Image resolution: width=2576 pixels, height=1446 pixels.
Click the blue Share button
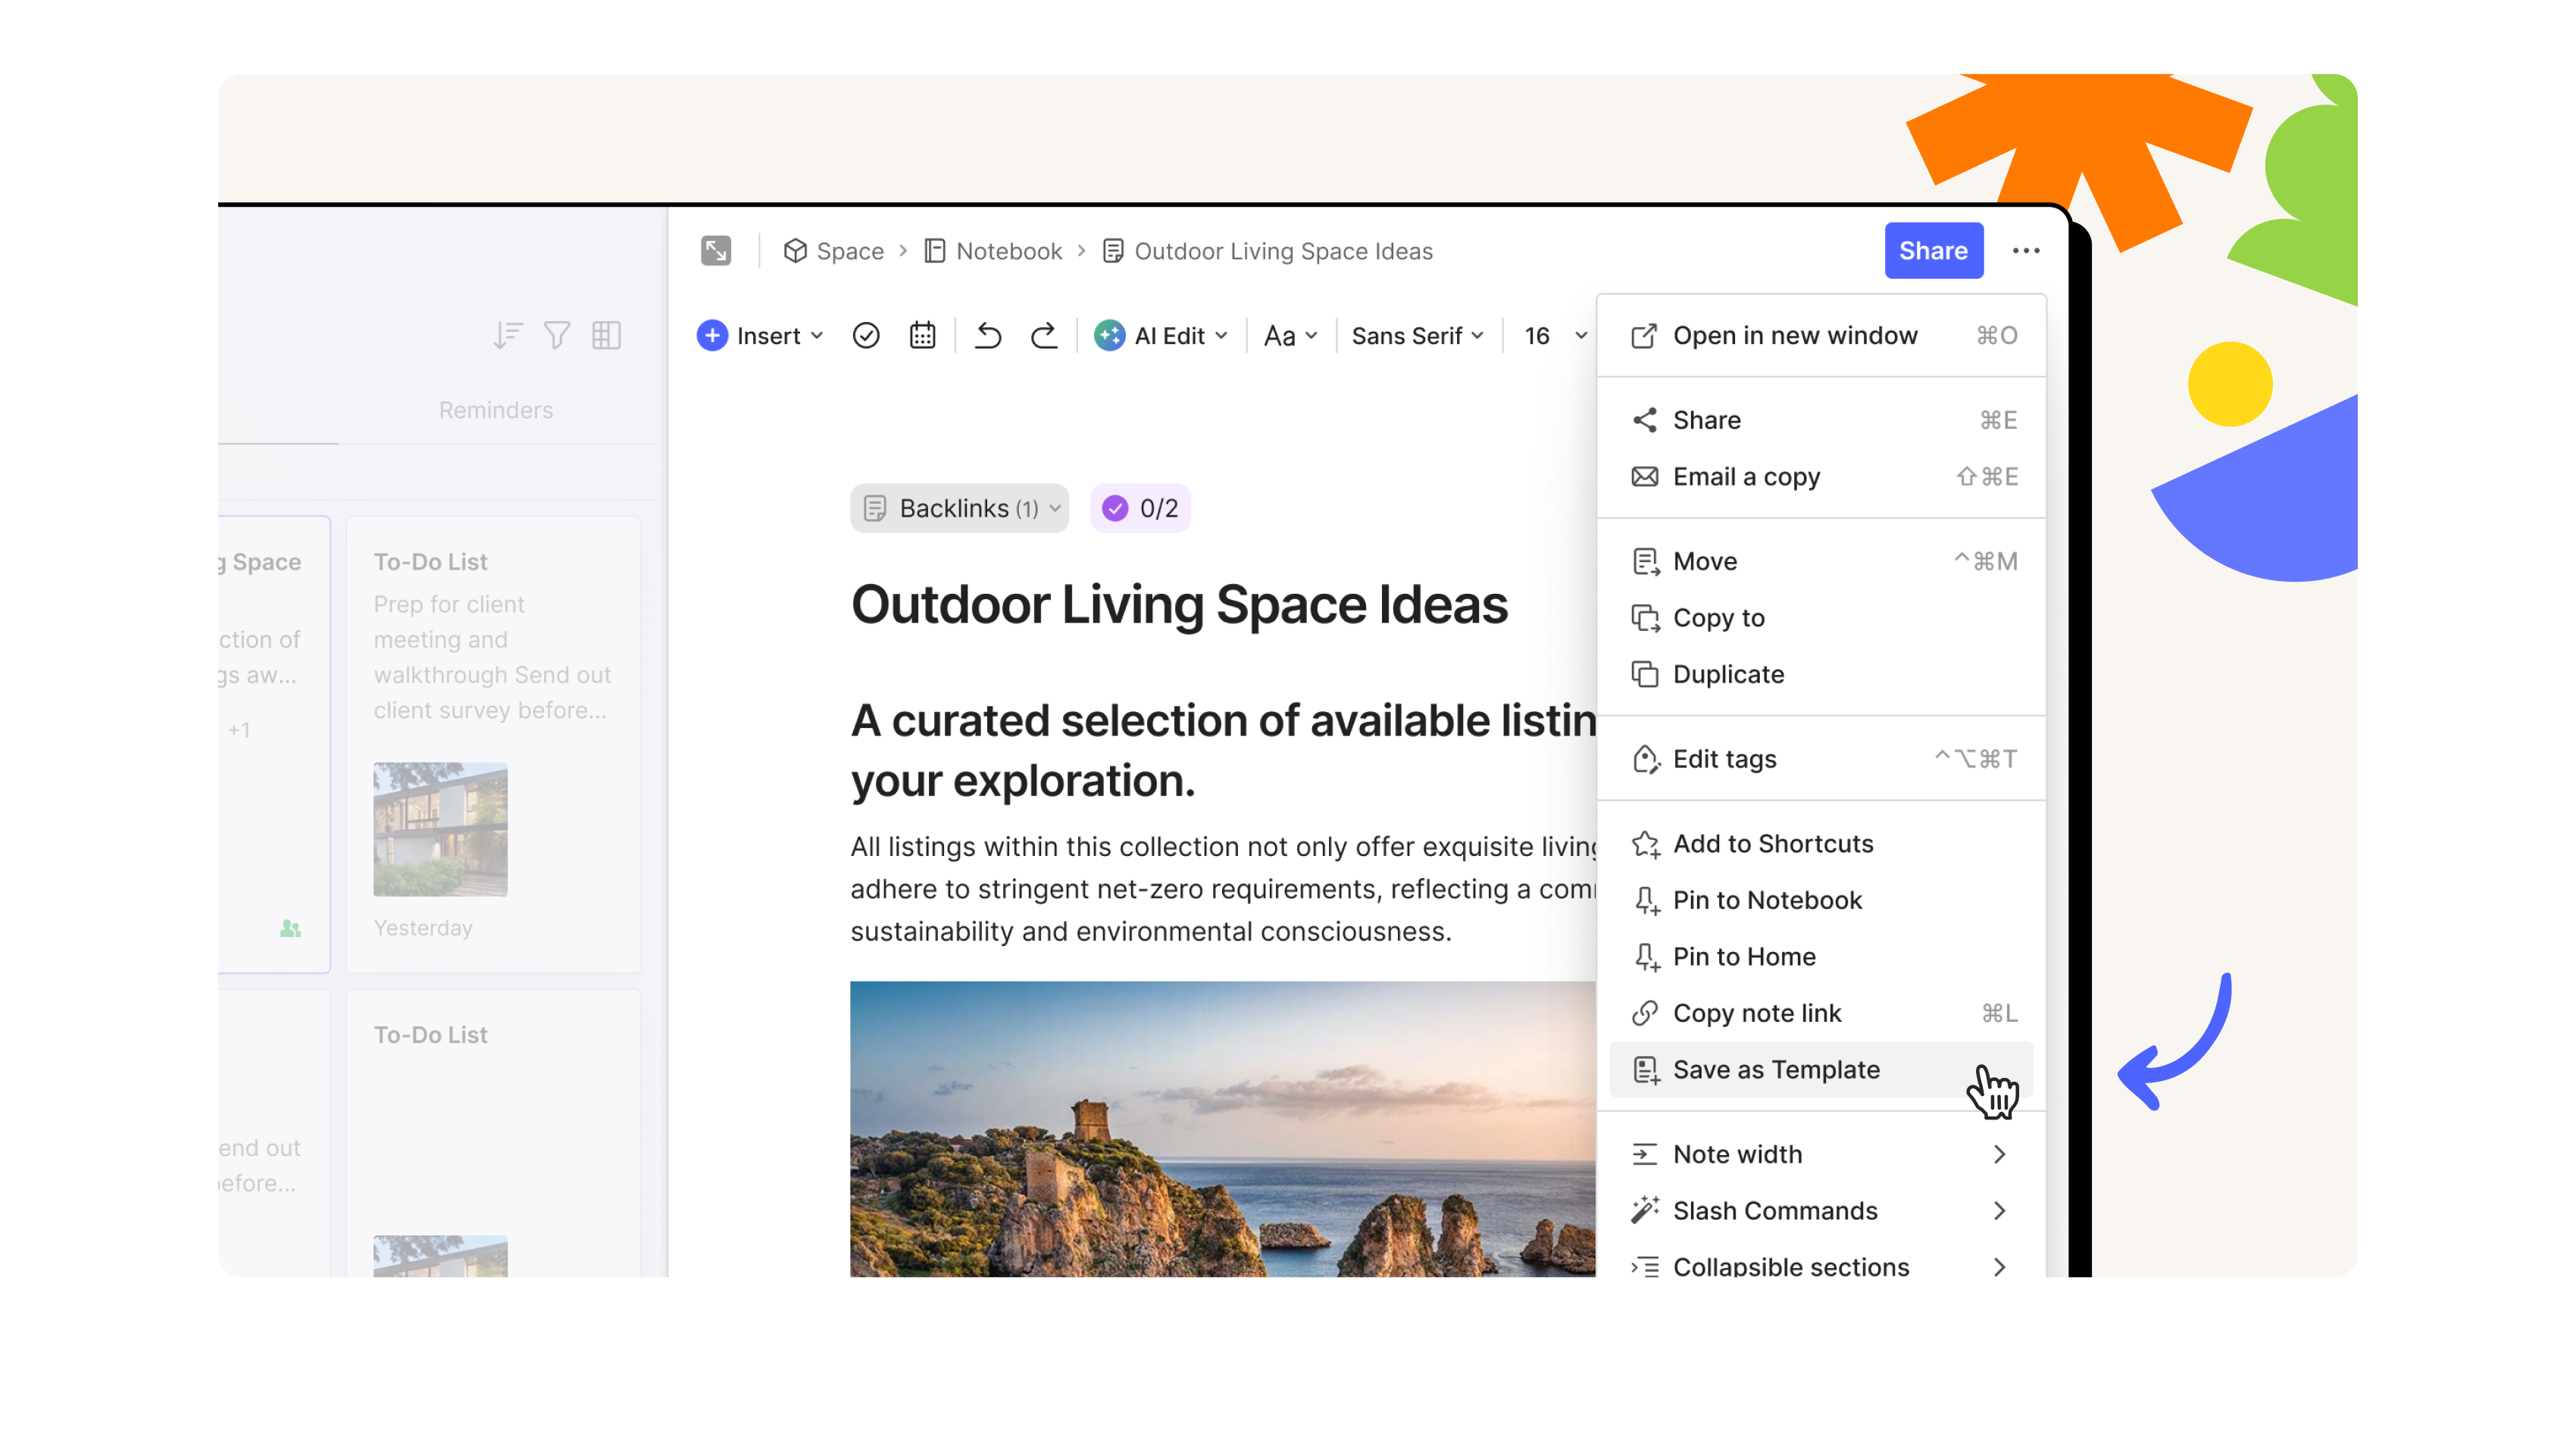[x=1933, y=251]
